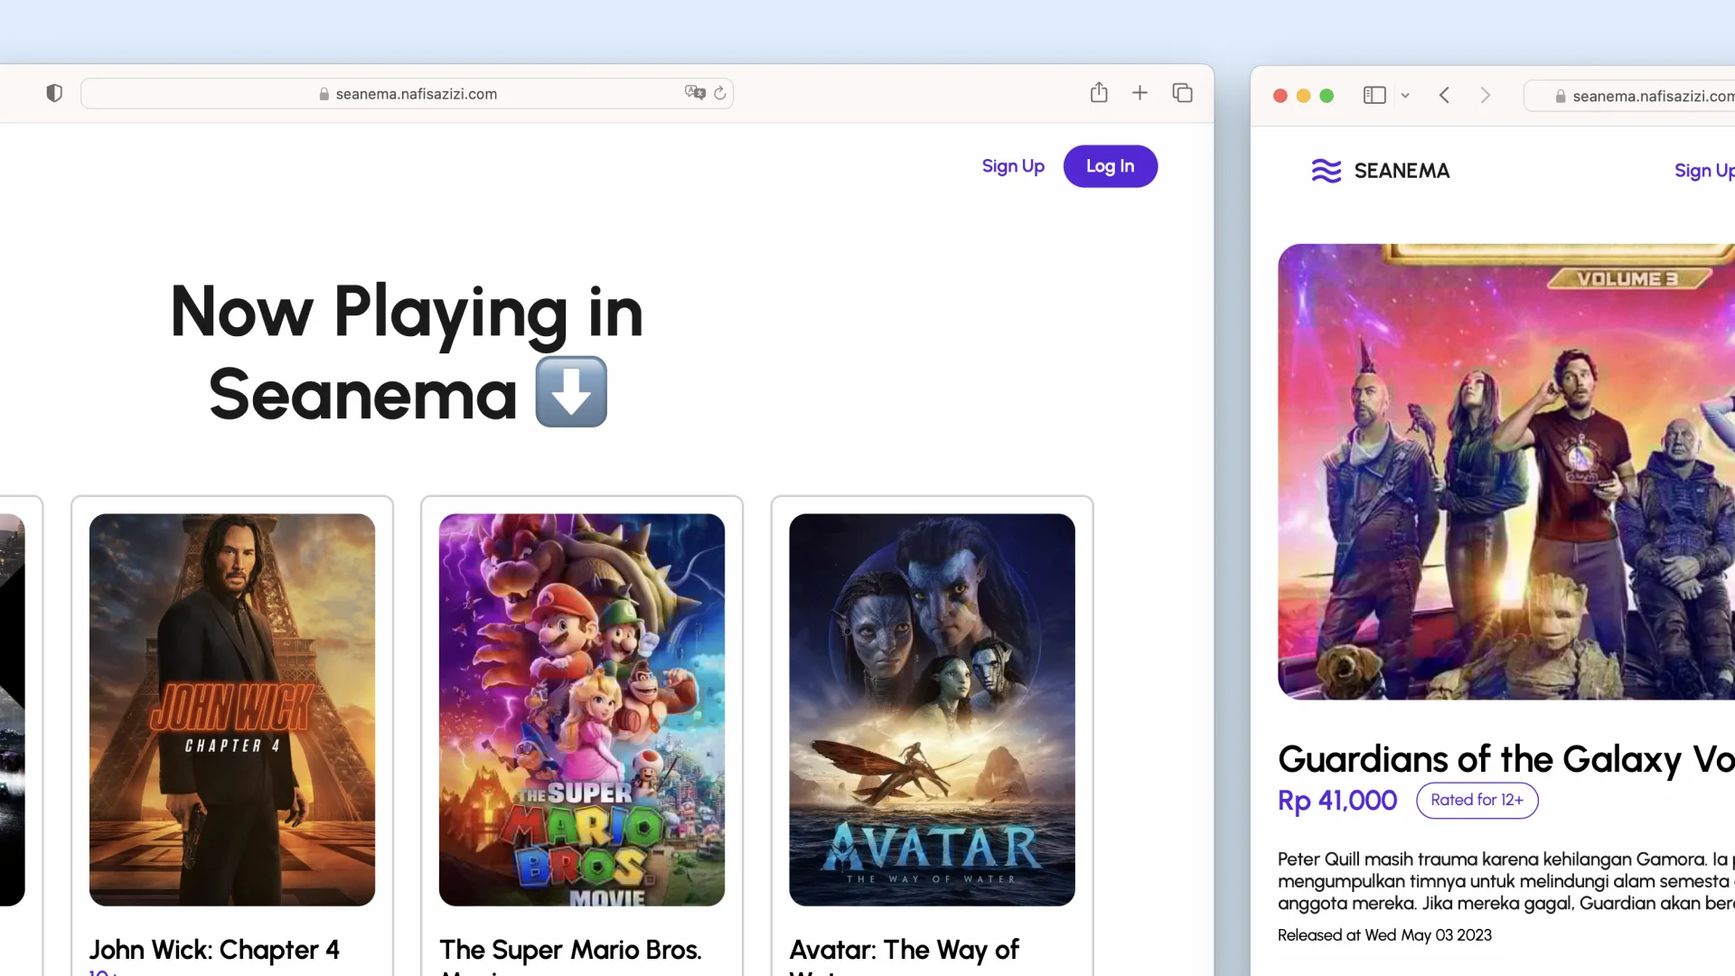The image size is (1735, 976).
Task: Open the privacy report shield icon
Action: pos(54,92)
